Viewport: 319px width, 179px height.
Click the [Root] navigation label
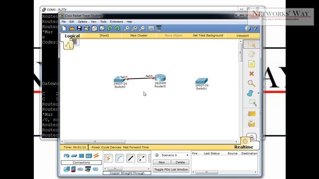click(104, 35)
